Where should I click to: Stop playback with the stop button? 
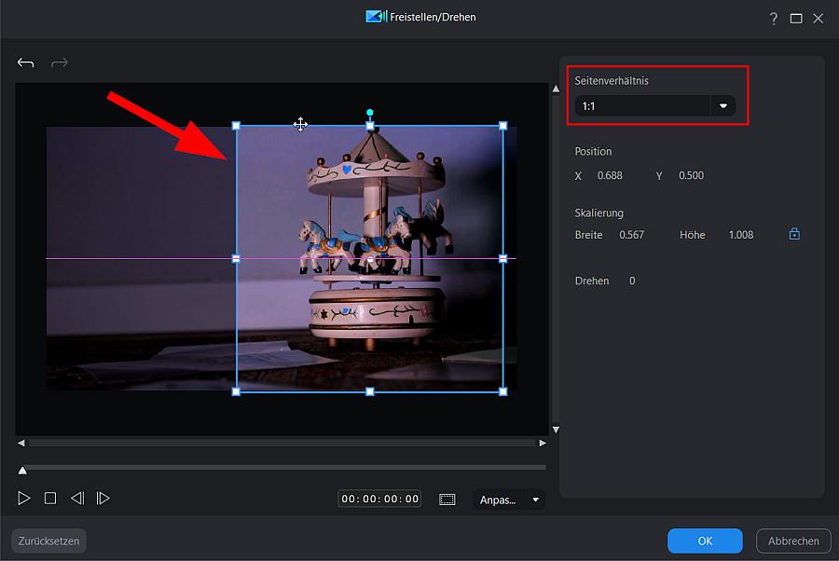pyautogui.click(x=50, y=499)
